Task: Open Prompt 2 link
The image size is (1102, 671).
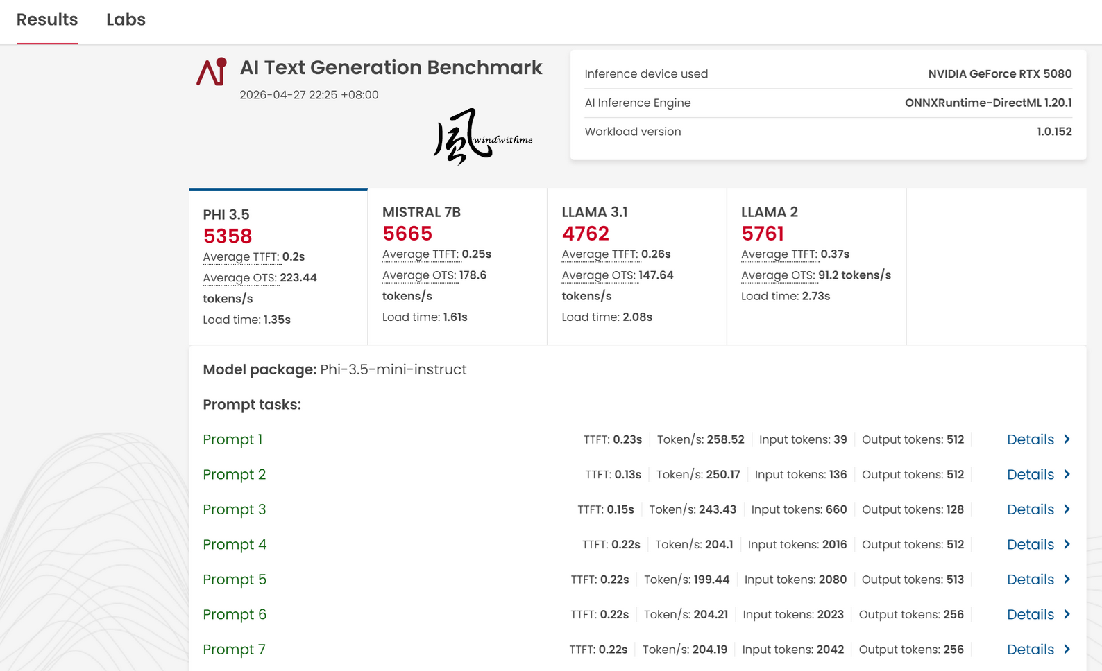Action: pos(235,475)
